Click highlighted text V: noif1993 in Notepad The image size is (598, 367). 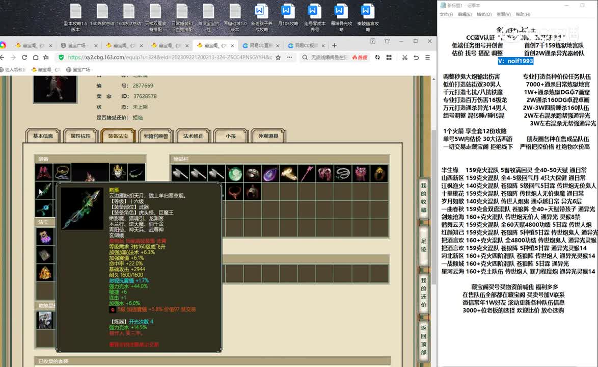pyautogui.click(x=515, y=61)
